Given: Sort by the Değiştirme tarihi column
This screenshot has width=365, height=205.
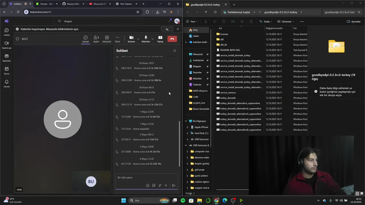Looking at the screenshot, I should (x=274, y=28).
